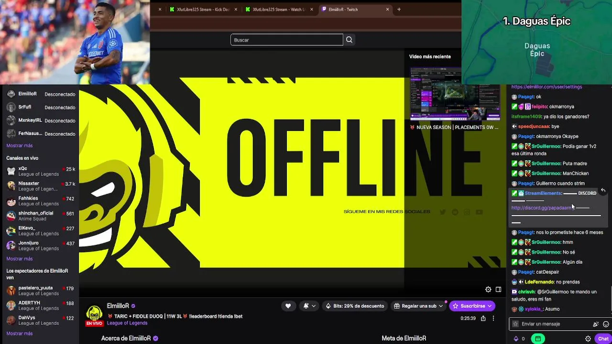
Task: Click YouTube icon on offline banner
Action: point(479,212)
